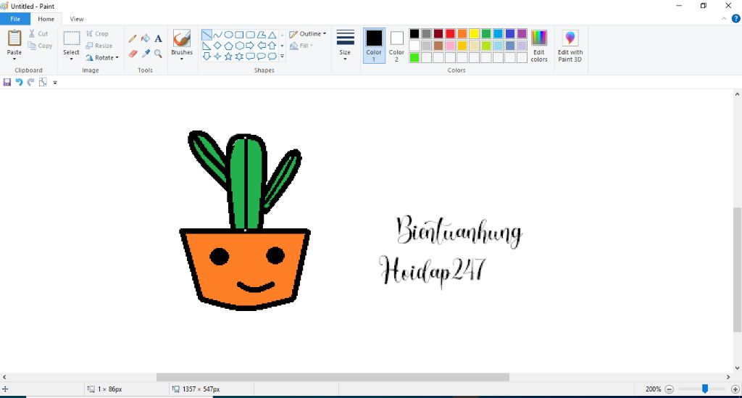
Task: Choose the Up arrow shape
Action: pos(272,46)
